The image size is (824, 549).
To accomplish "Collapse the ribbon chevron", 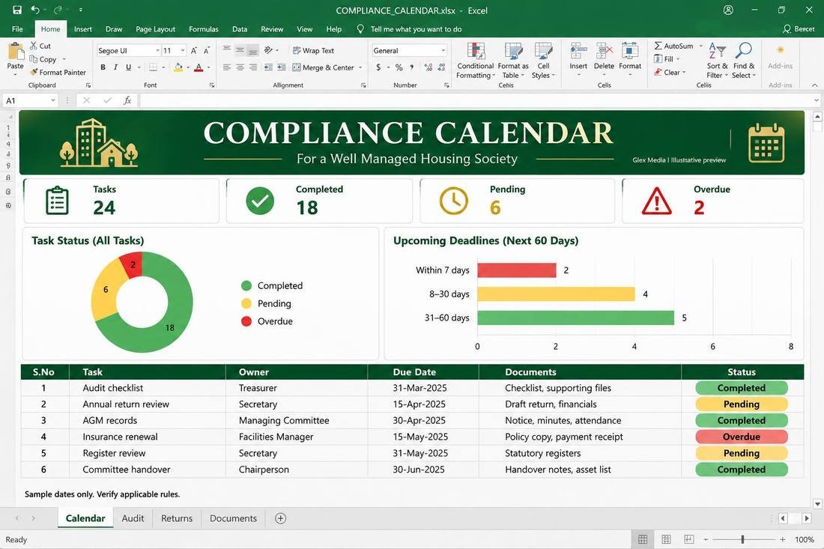I will pos(814,85).
